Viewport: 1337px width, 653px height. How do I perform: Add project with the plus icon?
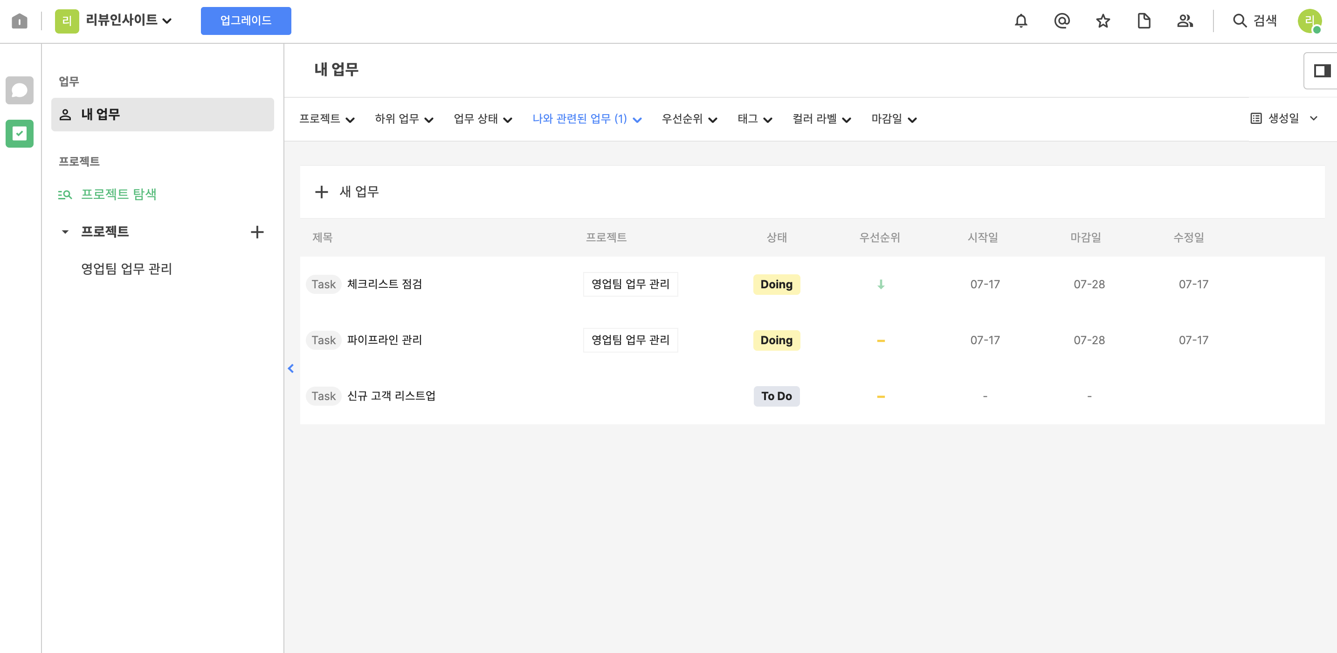[257, 232]
